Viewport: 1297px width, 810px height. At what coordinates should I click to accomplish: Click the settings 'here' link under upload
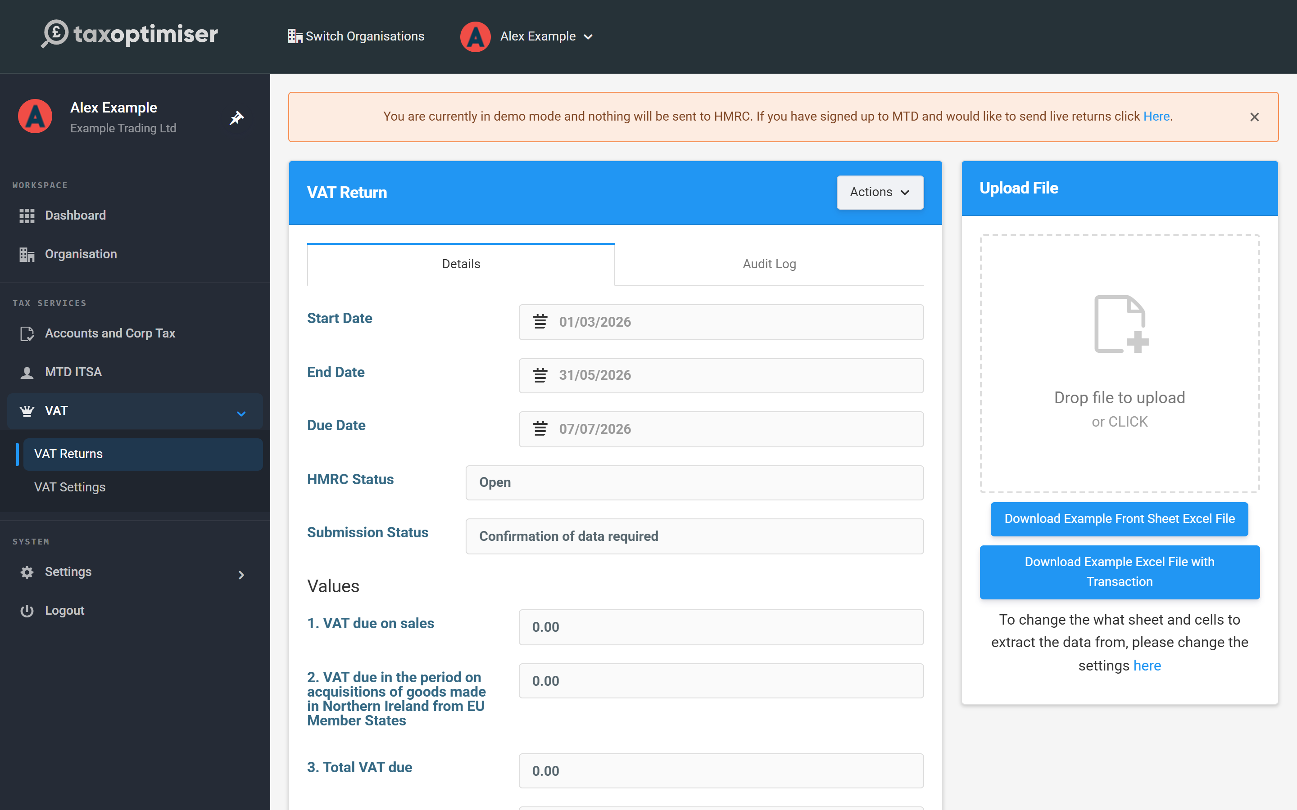tap(1147, 666)
